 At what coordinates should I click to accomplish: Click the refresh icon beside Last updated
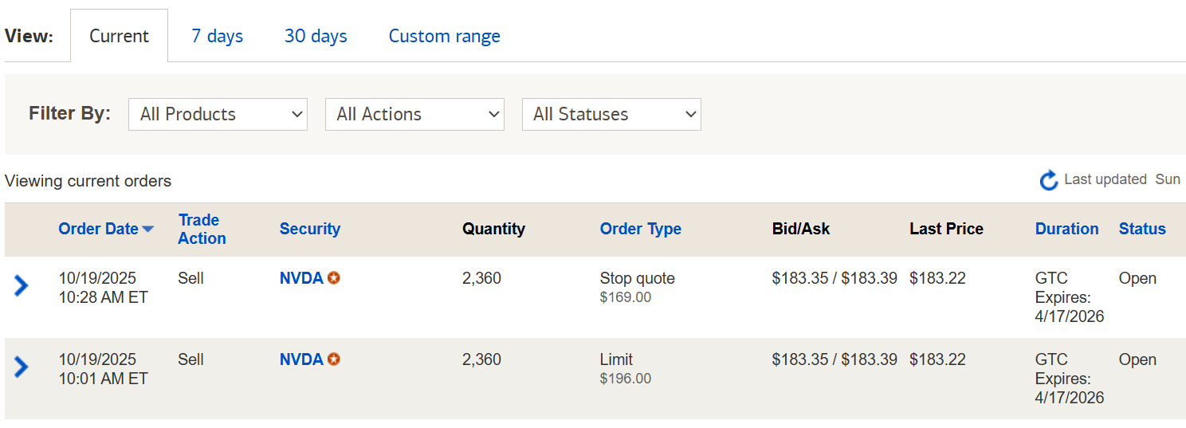1049,180
